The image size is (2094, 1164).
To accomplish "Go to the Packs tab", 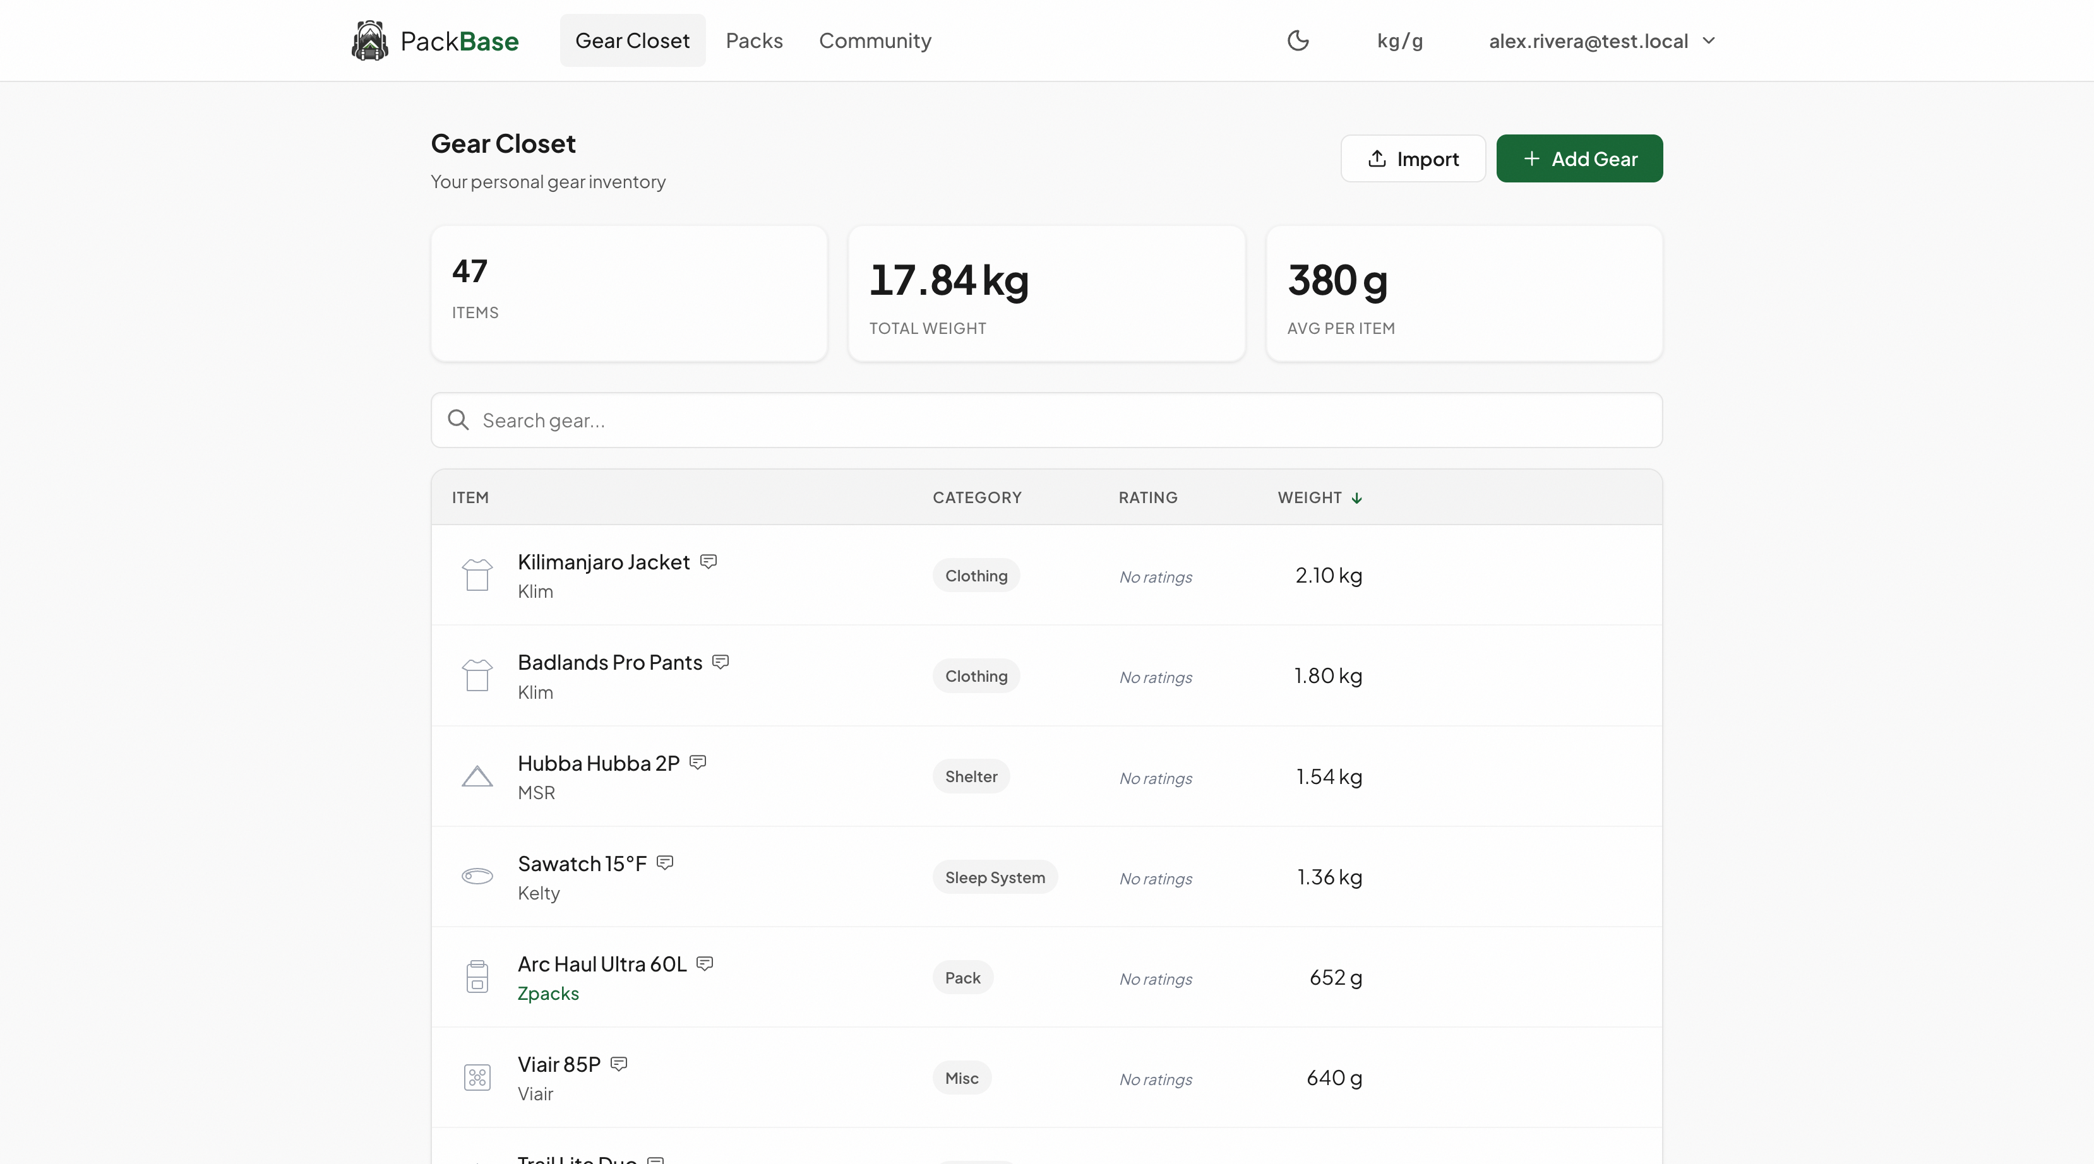I will point(755,40).
